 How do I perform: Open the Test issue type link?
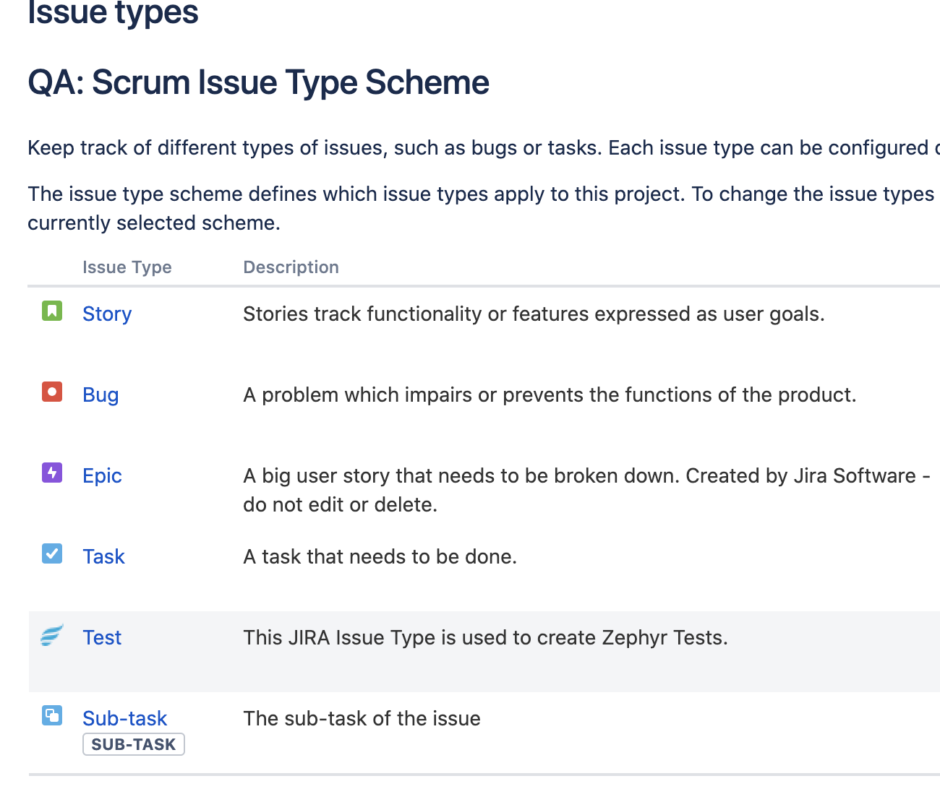[x=102, y=638]
